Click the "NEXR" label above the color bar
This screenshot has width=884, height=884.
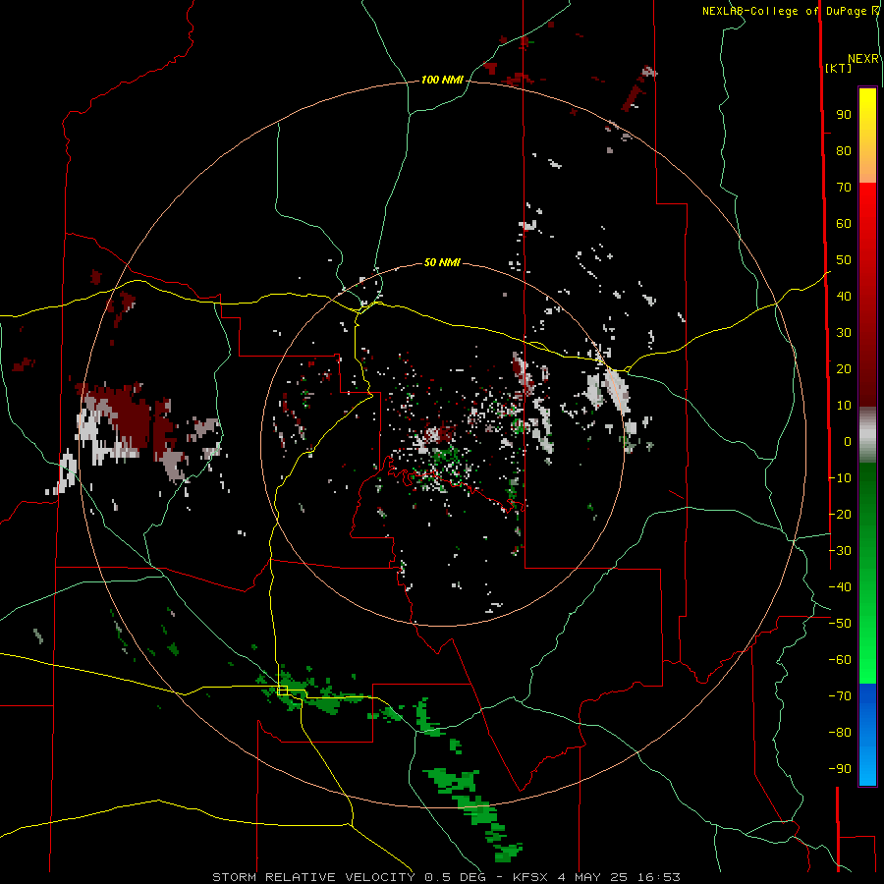(x=863, y=59)
